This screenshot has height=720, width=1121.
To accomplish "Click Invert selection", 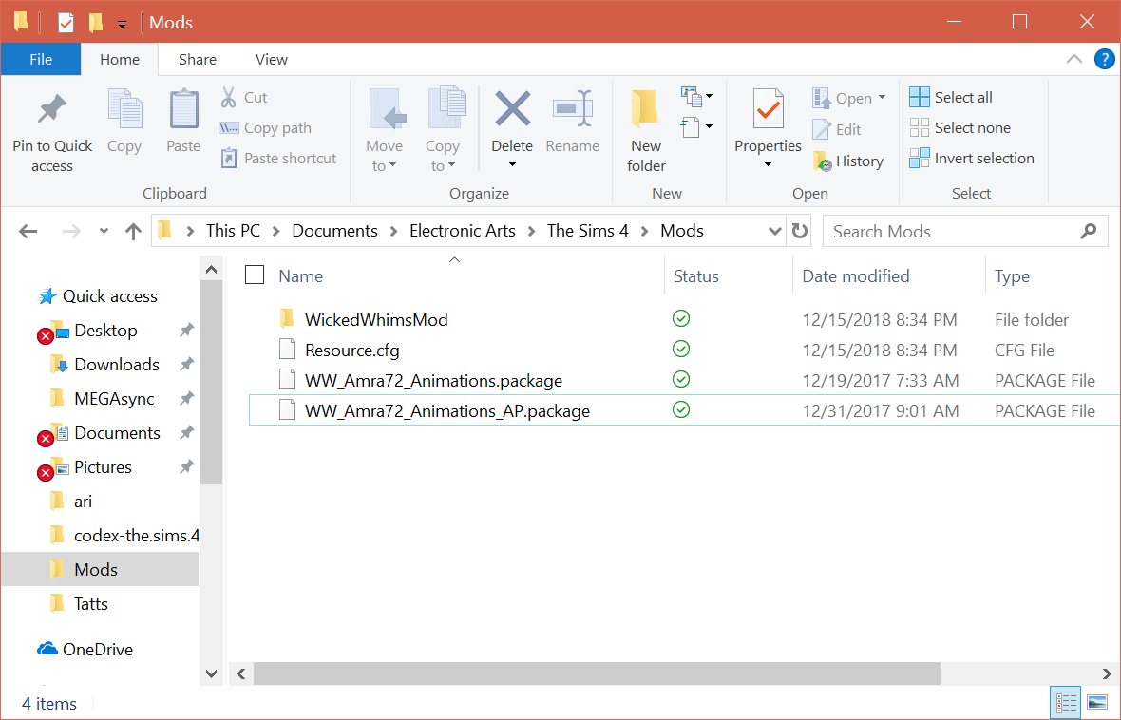I will [x=972, y=158].
